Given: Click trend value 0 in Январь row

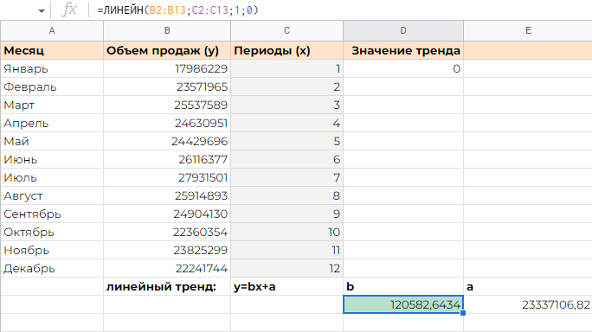Looking at the screenshot, I should click(403, 68).
